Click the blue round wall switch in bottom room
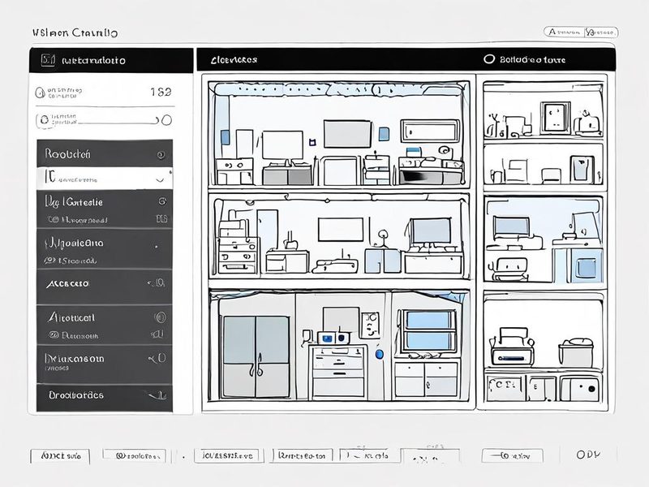 [x=379, y=354]
